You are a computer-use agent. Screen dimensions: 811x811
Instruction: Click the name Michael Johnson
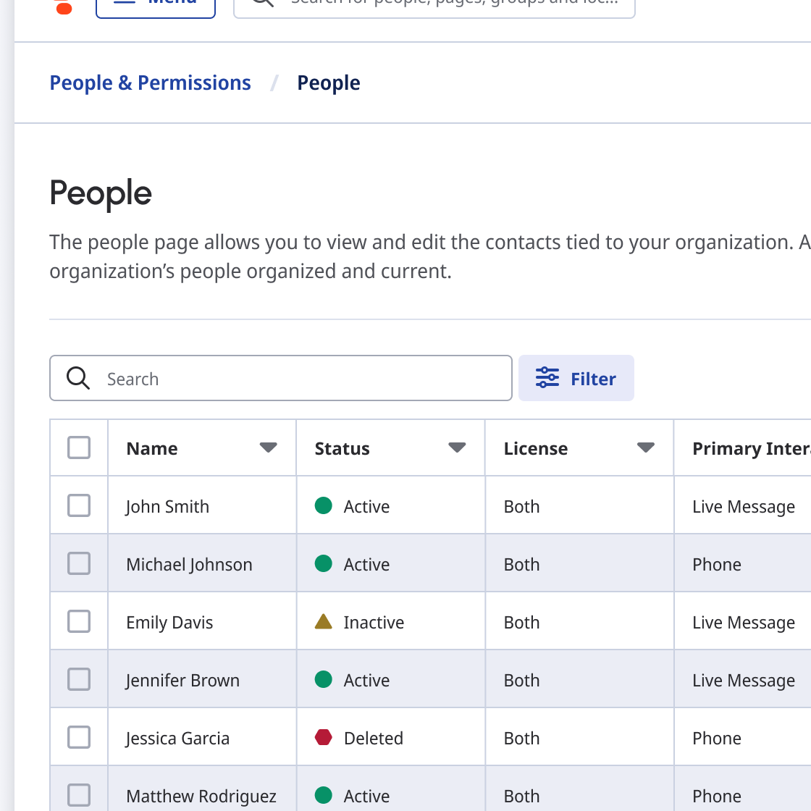189,564
